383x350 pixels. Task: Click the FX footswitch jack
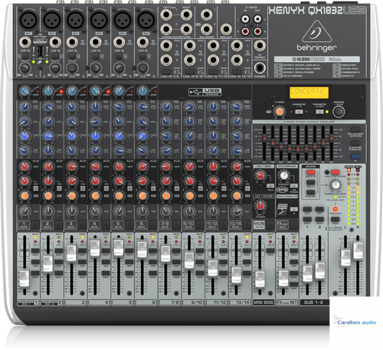click(x=260, y=46)
